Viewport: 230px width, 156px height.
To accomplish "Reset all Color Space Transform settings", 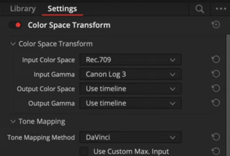I will click(216, 25).
